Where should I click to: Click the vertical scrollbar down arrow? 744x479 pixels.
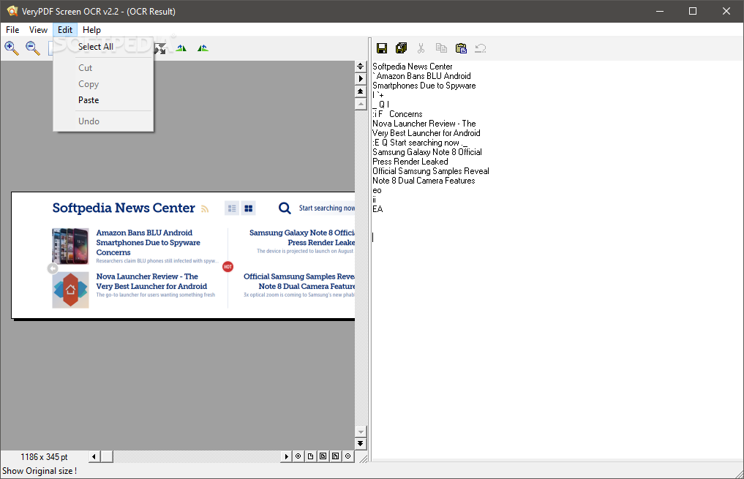pyautogui.click(x=360, y=431)
